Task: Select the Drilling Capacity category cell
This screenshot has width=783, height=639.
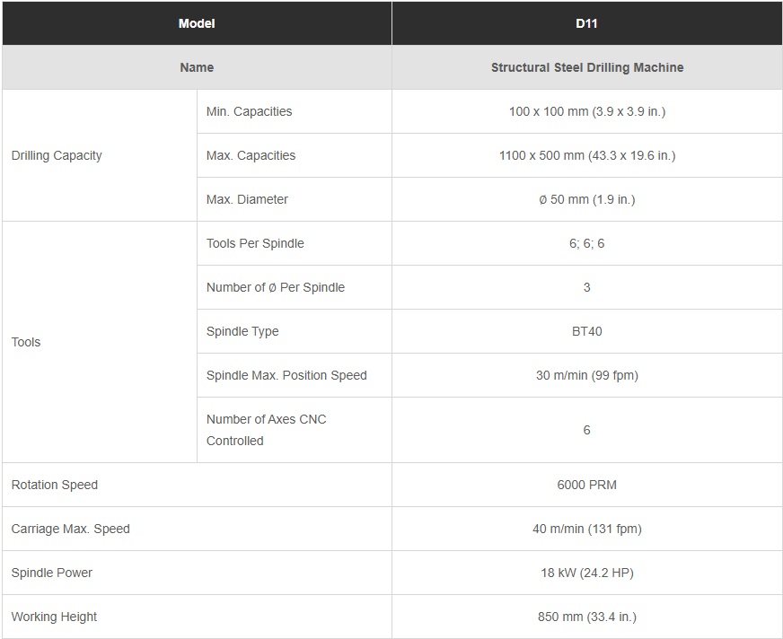Action: [x=57, y=155]
